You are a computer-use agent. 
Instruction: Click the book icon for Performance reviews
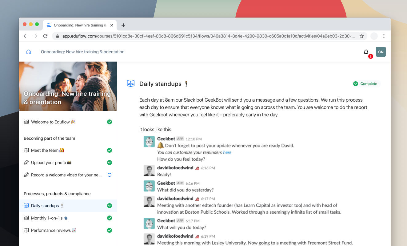[x=26, y=230]
